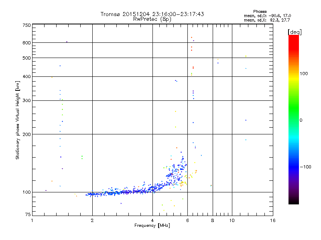Click the y-axis 750 tick label
This screenshot has width=321, height=240.
click(26, 25)
